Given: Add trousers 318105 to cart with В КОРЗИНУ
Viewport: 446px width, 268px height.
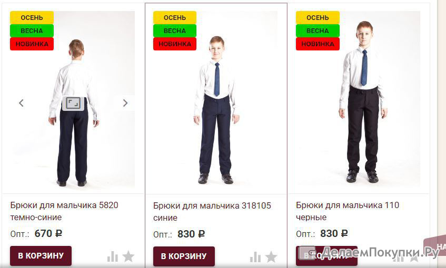Looking at the screenshot, I should coord(184,256).
